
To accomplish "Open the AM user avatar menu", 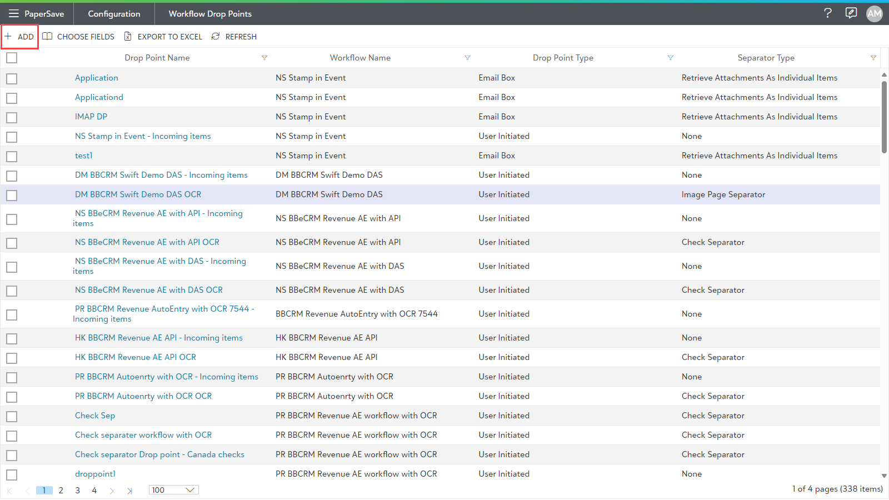I will click(x=874, y=14).
